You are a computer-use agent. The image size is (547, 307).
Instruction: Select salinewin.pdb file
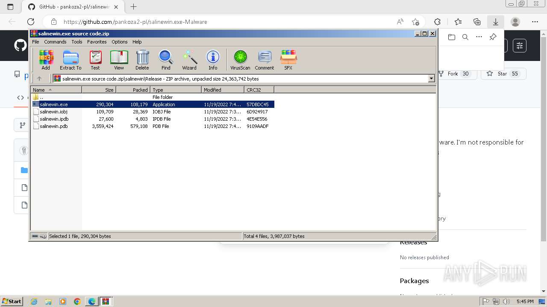click(153, 126)
